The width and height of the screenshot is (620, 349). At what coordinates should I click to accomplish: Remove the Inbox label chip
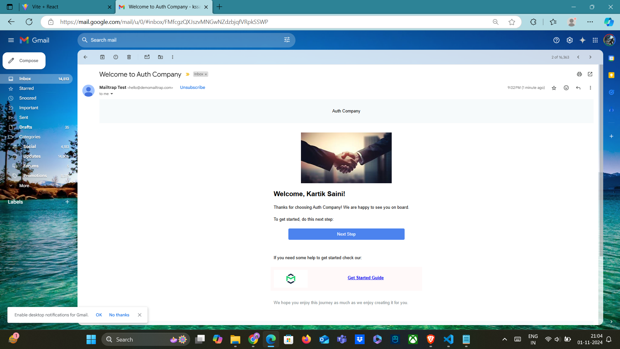point(206,74)
